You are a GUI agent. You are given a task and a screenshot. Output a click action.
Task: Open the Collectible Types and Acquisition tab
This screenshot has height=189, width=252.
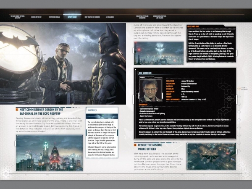click(x=142, y=17)
